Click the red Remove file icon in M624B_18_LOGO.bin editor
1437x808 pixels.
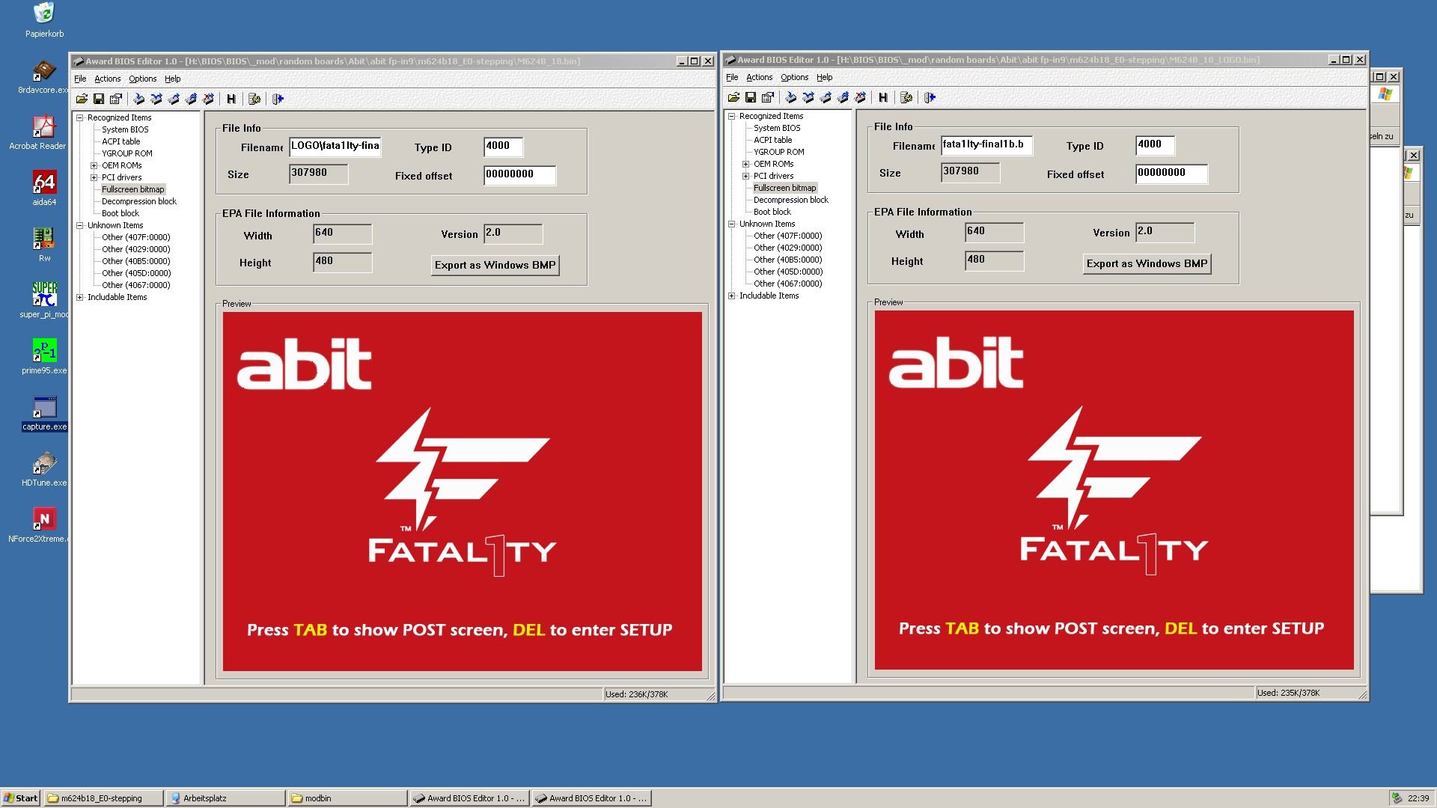860,97
